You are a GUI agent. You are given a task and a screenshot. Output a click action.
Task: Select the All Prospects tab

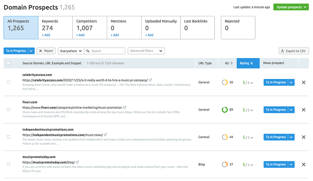point(21,27)
